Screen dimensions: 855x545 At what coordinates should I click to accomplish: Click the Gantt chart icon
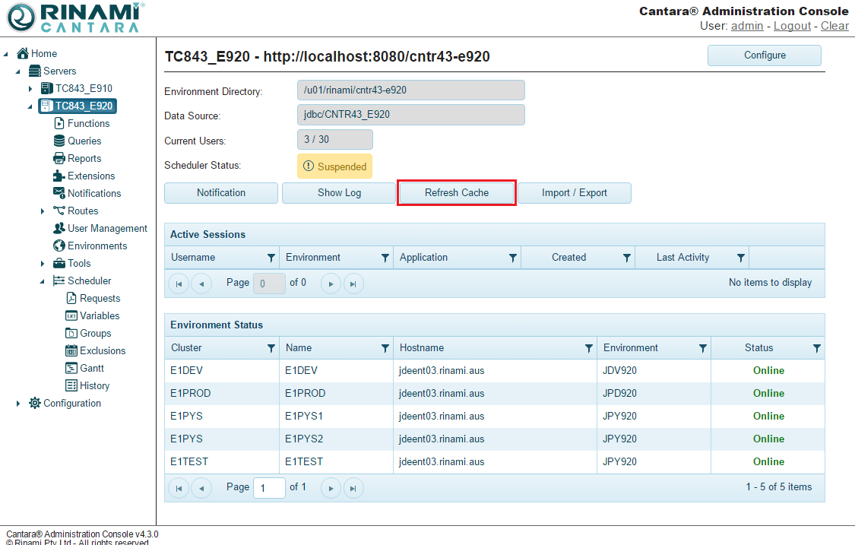point(71,368)
